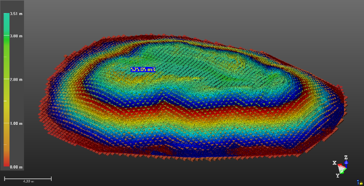Pick the yellow section of the color bar
Viewport: 364px width, 186px height.
click(x=7, y=102)
